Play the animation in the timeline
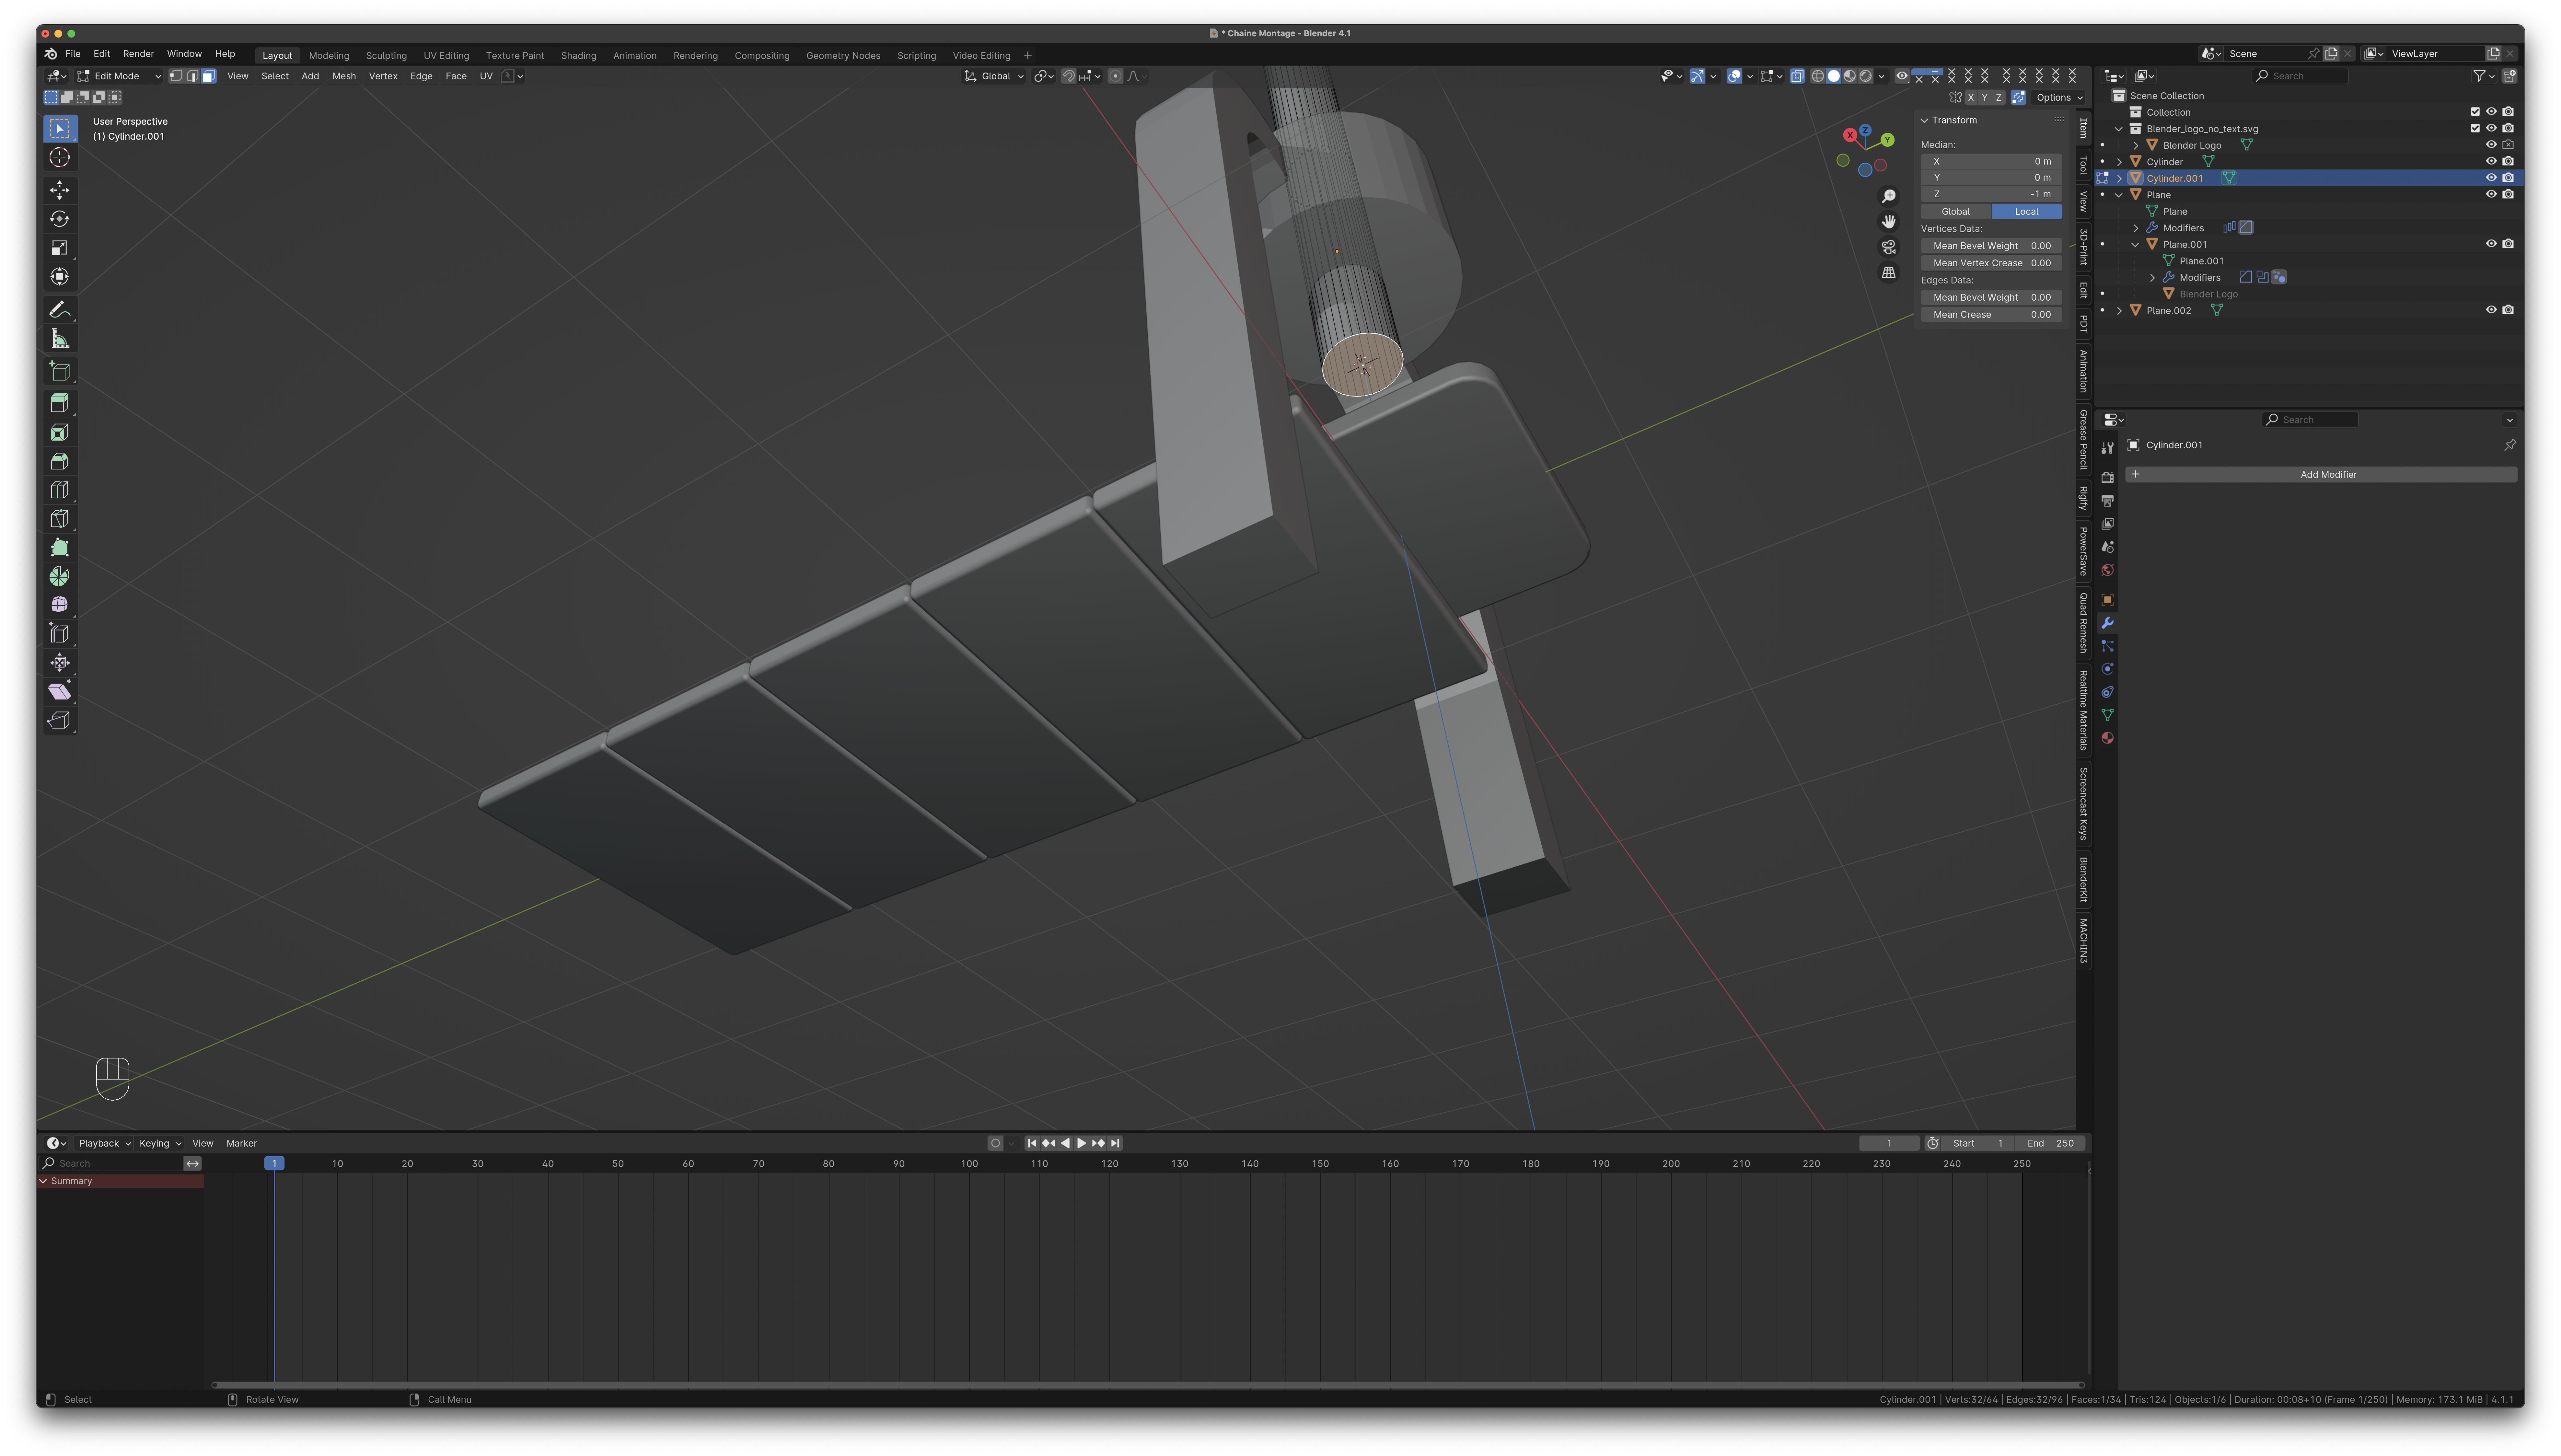2561x1456 pixels. 1081,1143
